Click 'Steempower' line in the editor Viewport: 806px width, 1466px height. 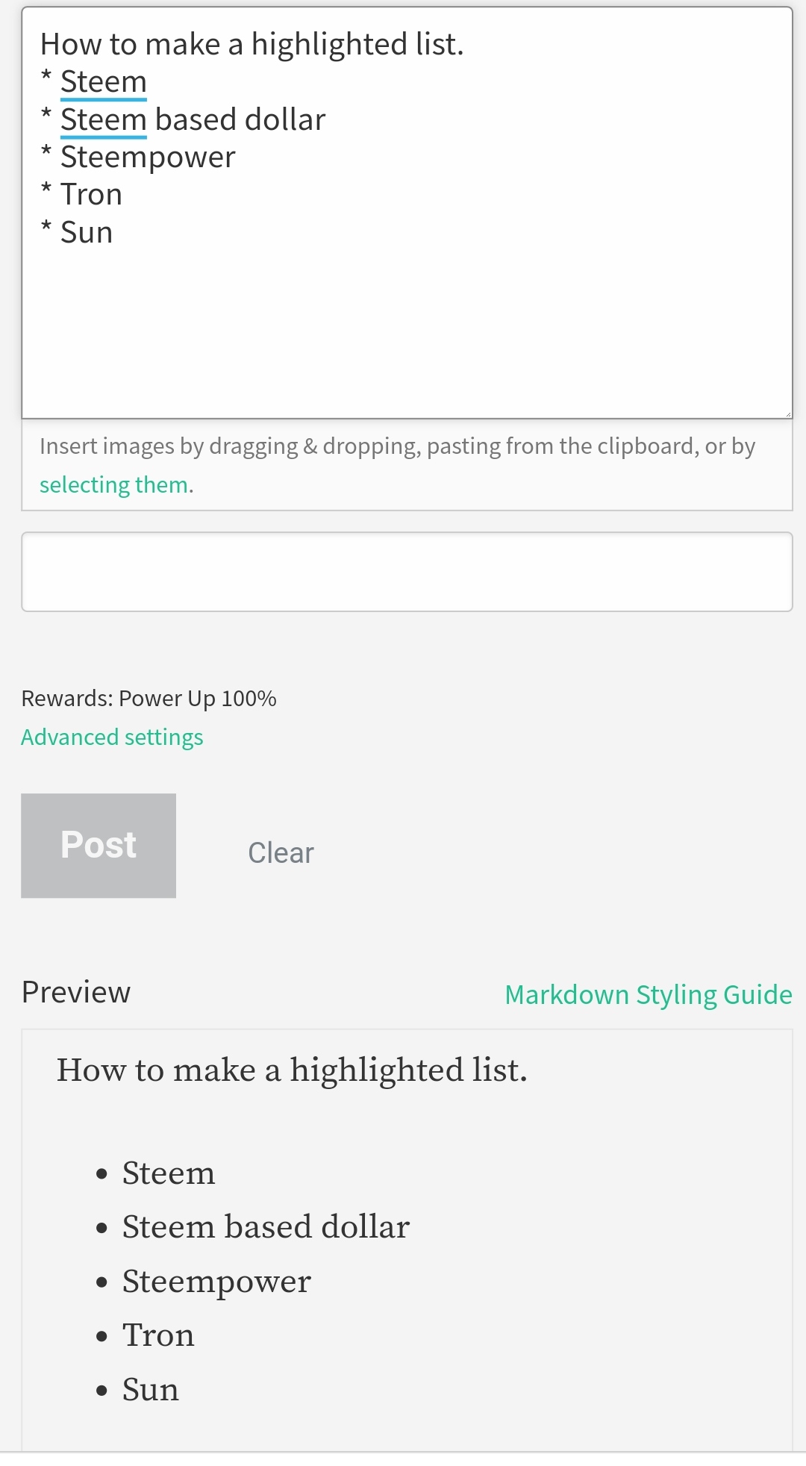[x=148, y=157]
